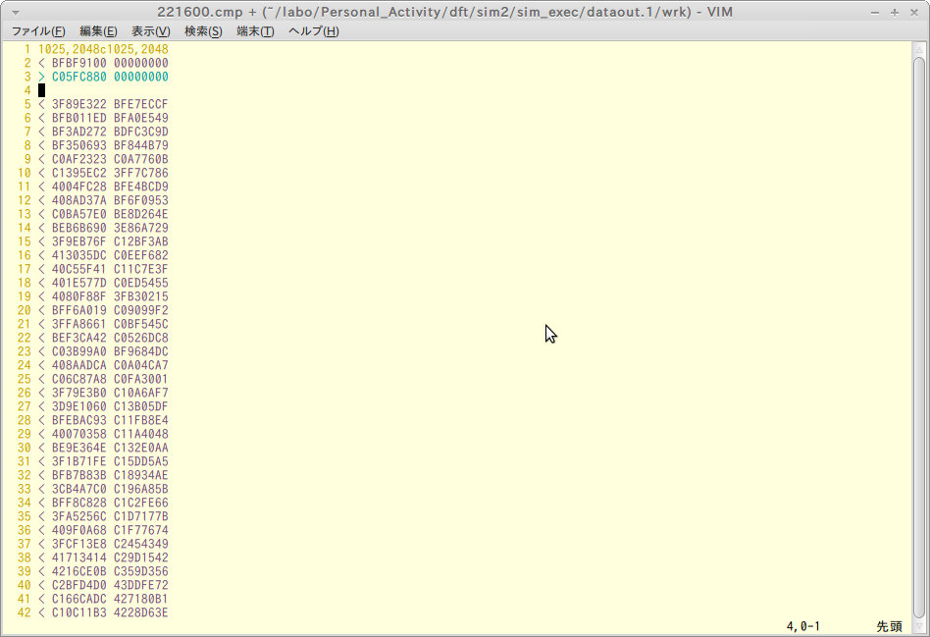Click value BE8D264E on line 13
930x637 pixels.
[141, 214]
